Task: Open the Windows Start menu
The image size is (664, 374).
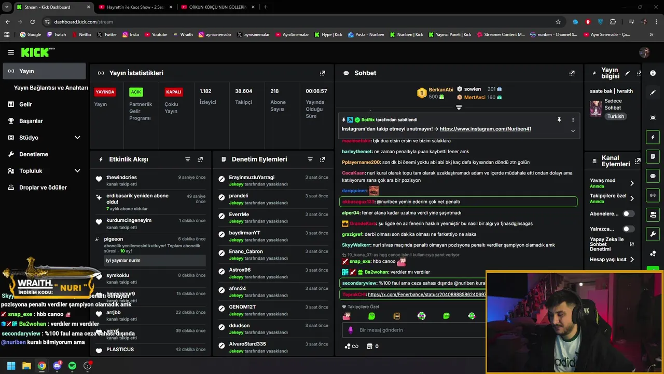Action: pyautogui.click(x=11, y=366)
